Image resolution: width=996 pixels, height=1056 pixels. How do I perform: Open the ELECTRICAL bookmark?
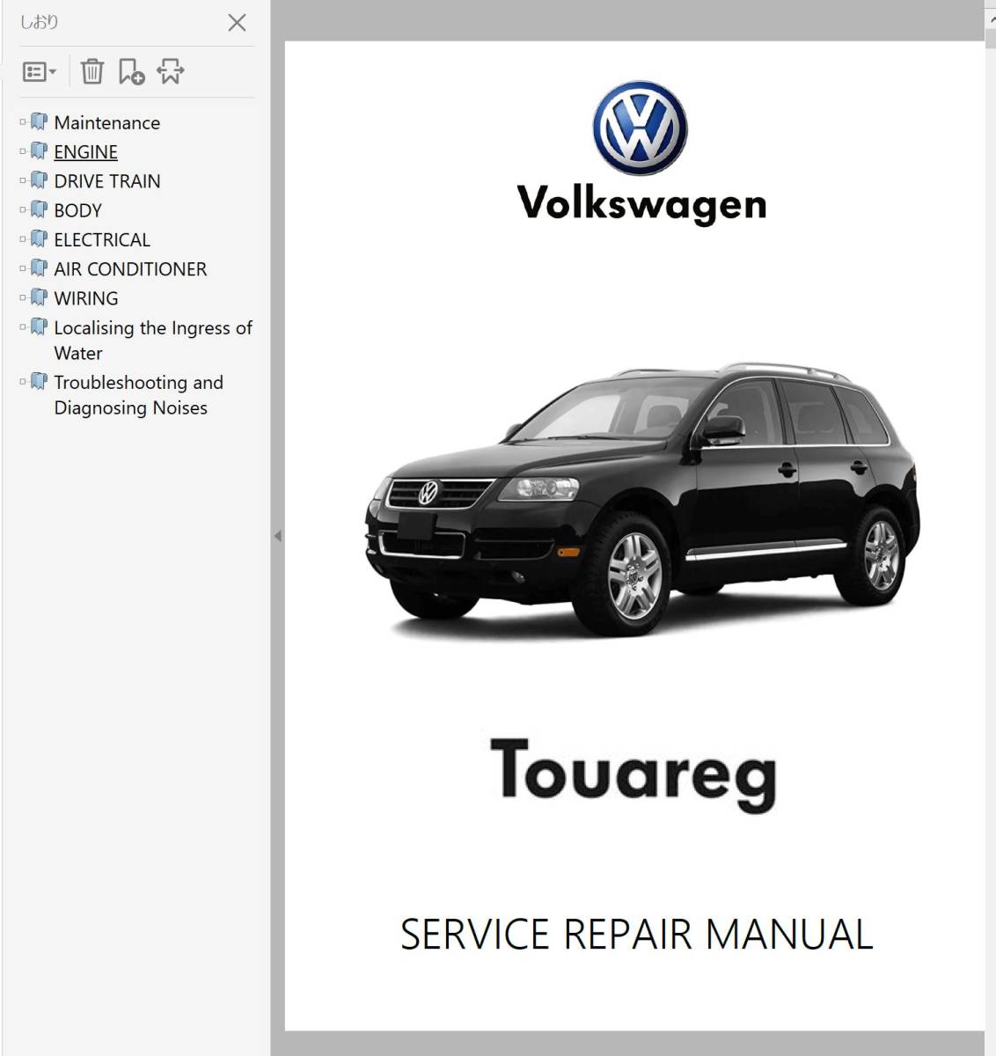[x=102, y=239]
